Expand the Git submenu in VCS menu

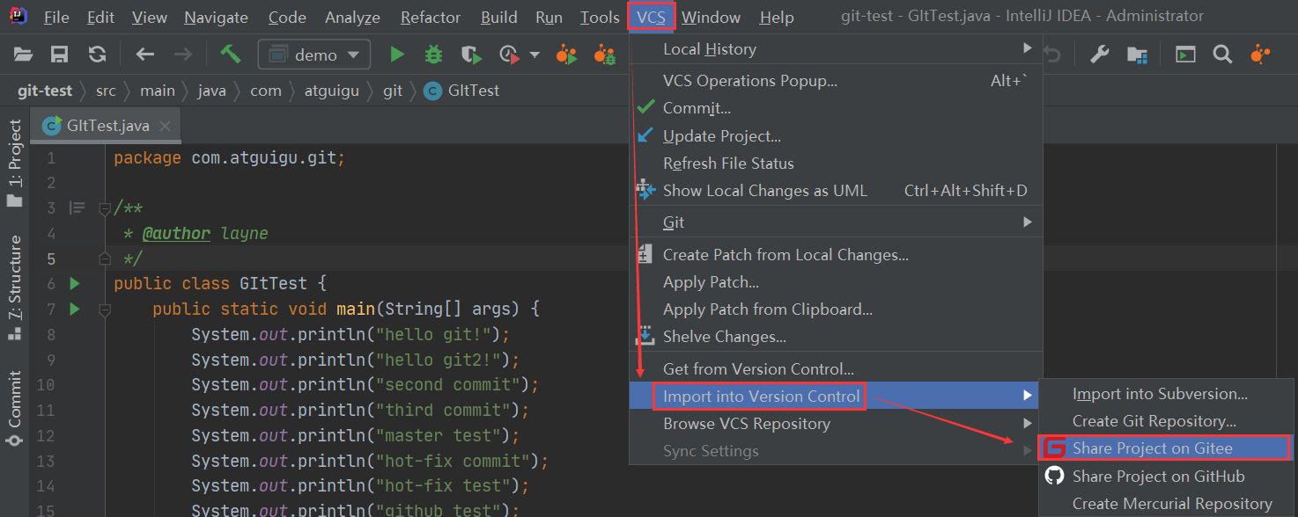(x=836, y=222)
